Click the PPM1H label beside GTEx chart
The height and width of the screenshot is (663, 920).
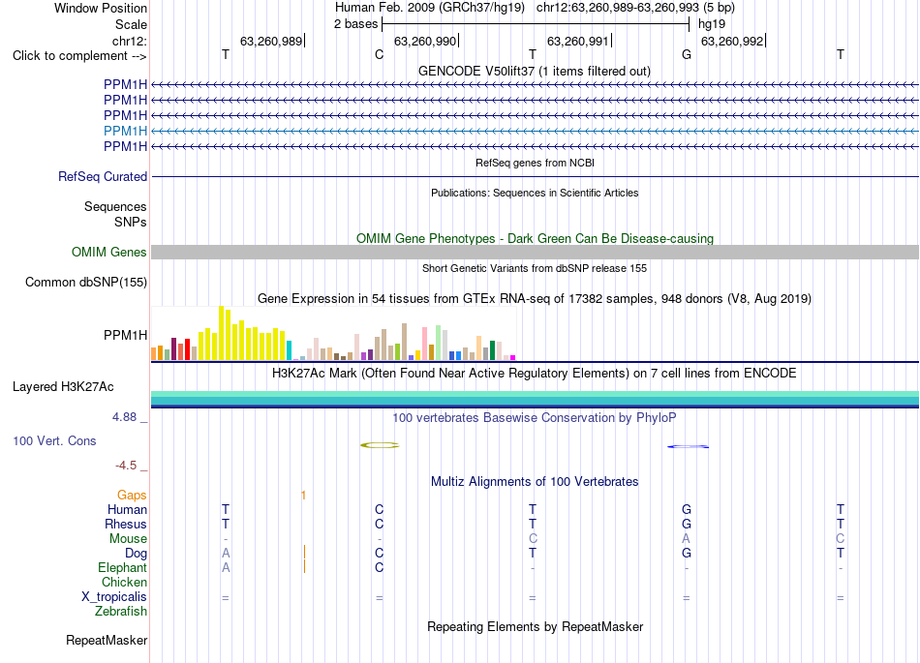tap(125, 335)
